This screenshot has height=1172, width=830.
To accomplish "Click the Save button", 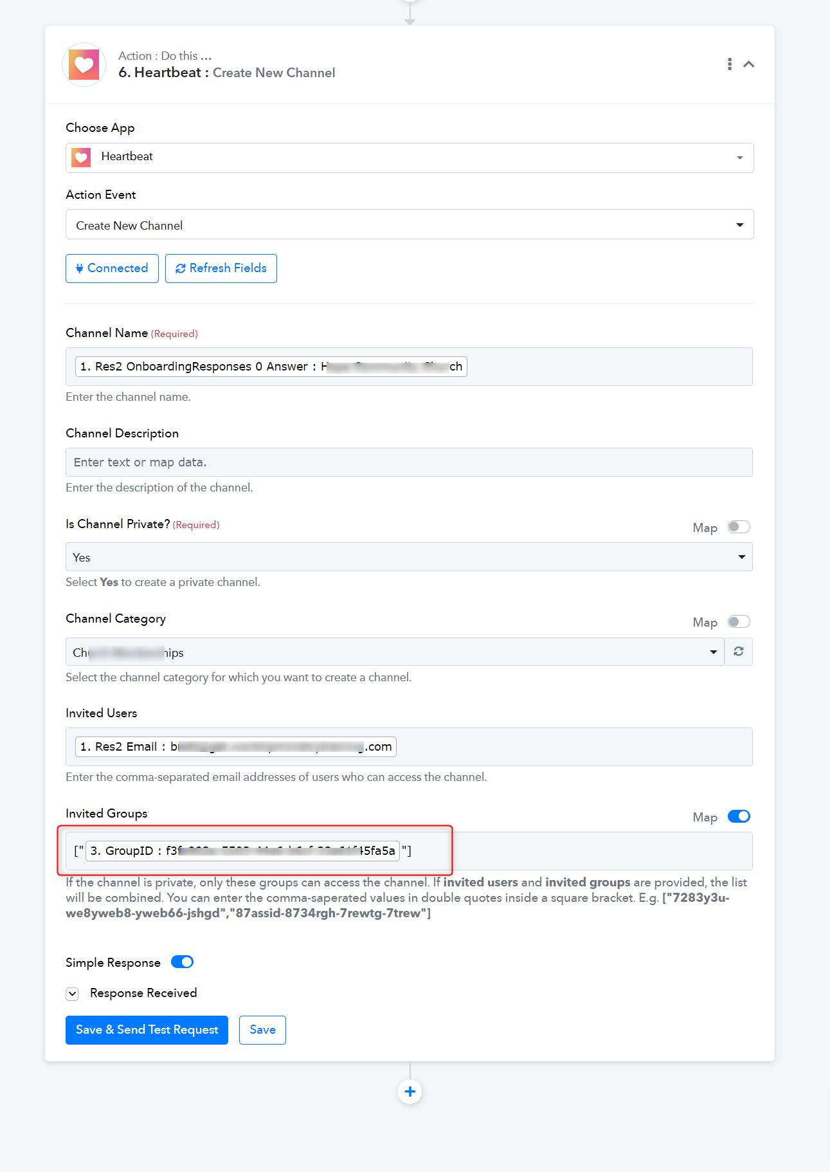I will [262, 1030].
